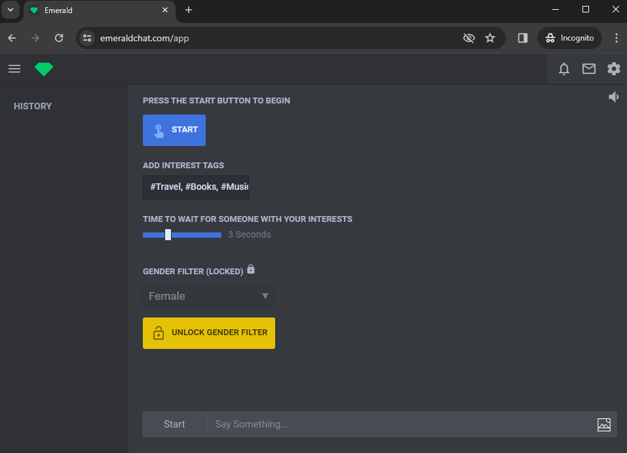Viewport: 627px width, 453px height.
Task: Open the Chrome three-dot menu
Action: coord(616,38)
